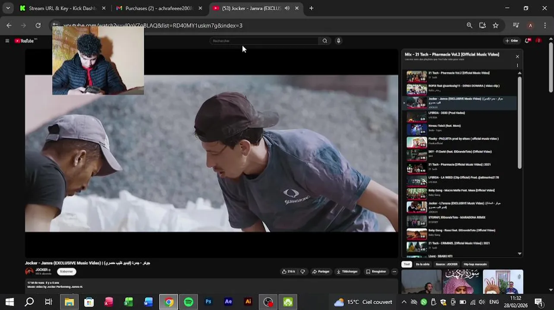554x310 pixels.
Task: Open the volume control in system tray
Action: pyautogui.click(x=482, y=302)
